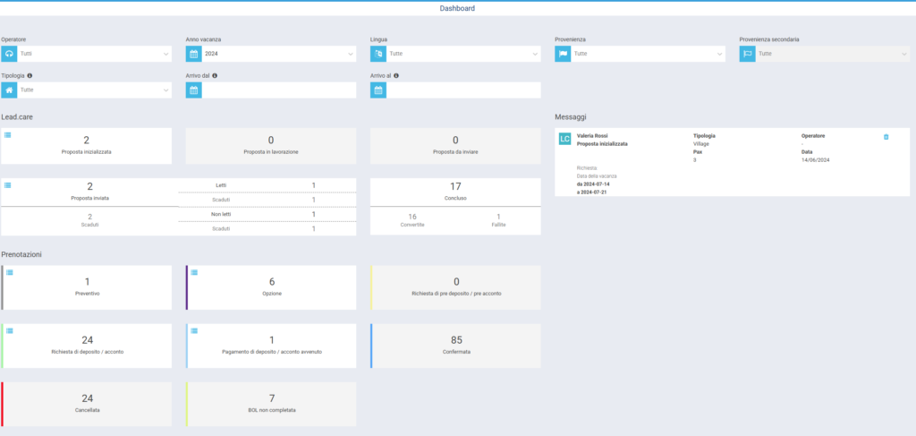This screenshot has height=436, width=916.
Task: Expand the Lingua dropdown
Action: (463, 55)
